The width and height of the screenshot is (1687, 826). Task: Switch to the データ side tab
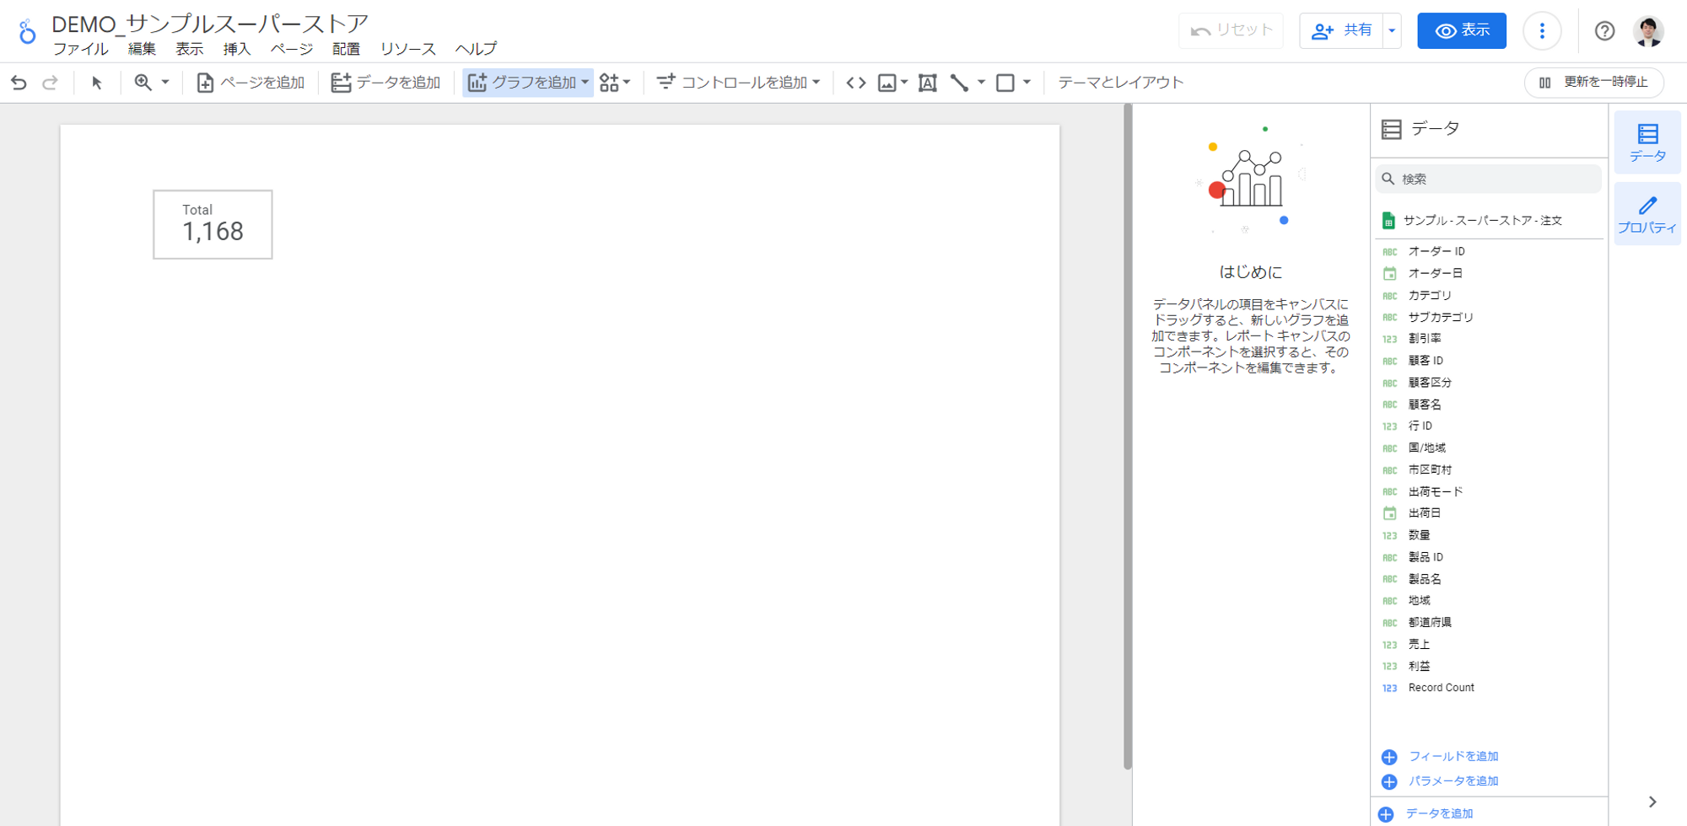point(1647,142)
